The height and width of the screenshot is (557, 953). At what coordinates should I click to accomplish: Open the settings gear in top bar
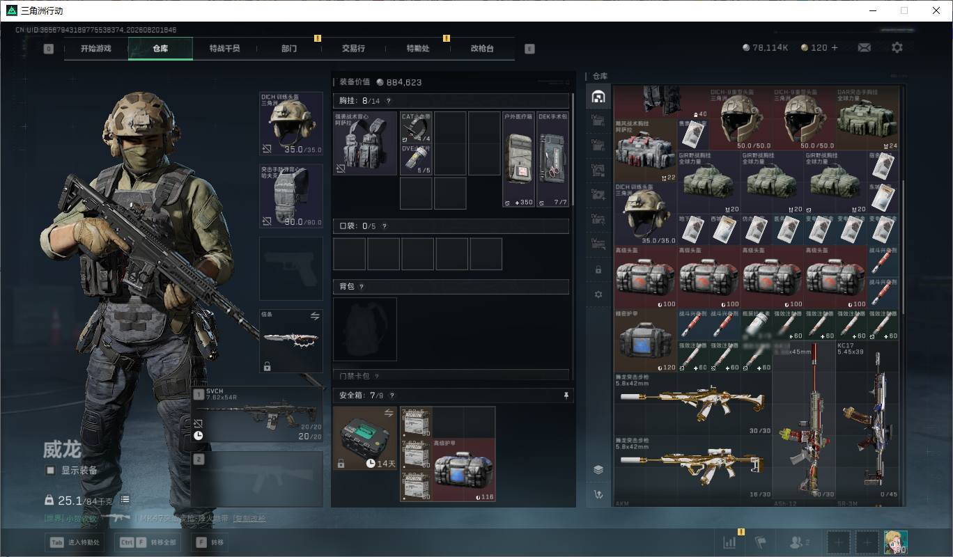click(897, 47)
